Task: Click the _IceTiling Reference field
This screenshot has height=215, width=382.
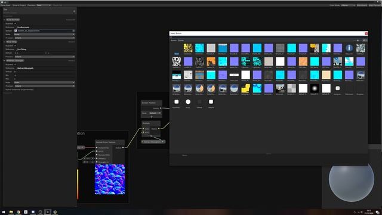Action: point(45,49)
